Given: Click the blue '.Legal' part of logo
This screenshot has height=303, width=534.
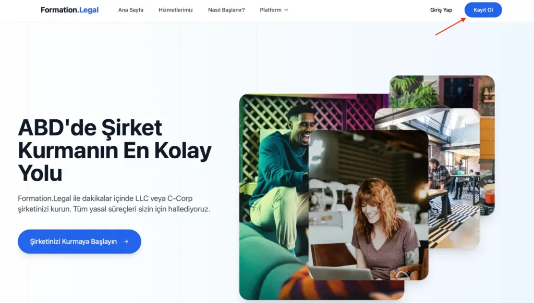Looking at the screenshot, I should click(x=88, y=10).
